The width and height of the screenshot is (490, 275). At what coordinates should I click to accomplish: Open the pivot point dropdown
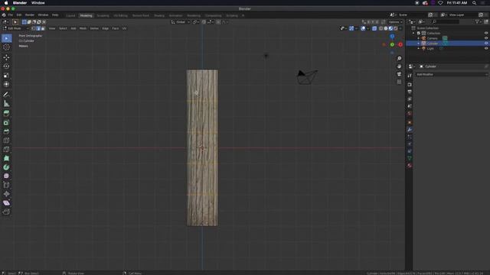[196, 22]
